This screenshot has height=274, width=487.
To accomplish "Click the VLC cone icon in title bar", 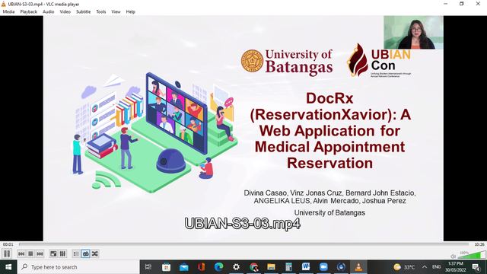I will [4, 4].
